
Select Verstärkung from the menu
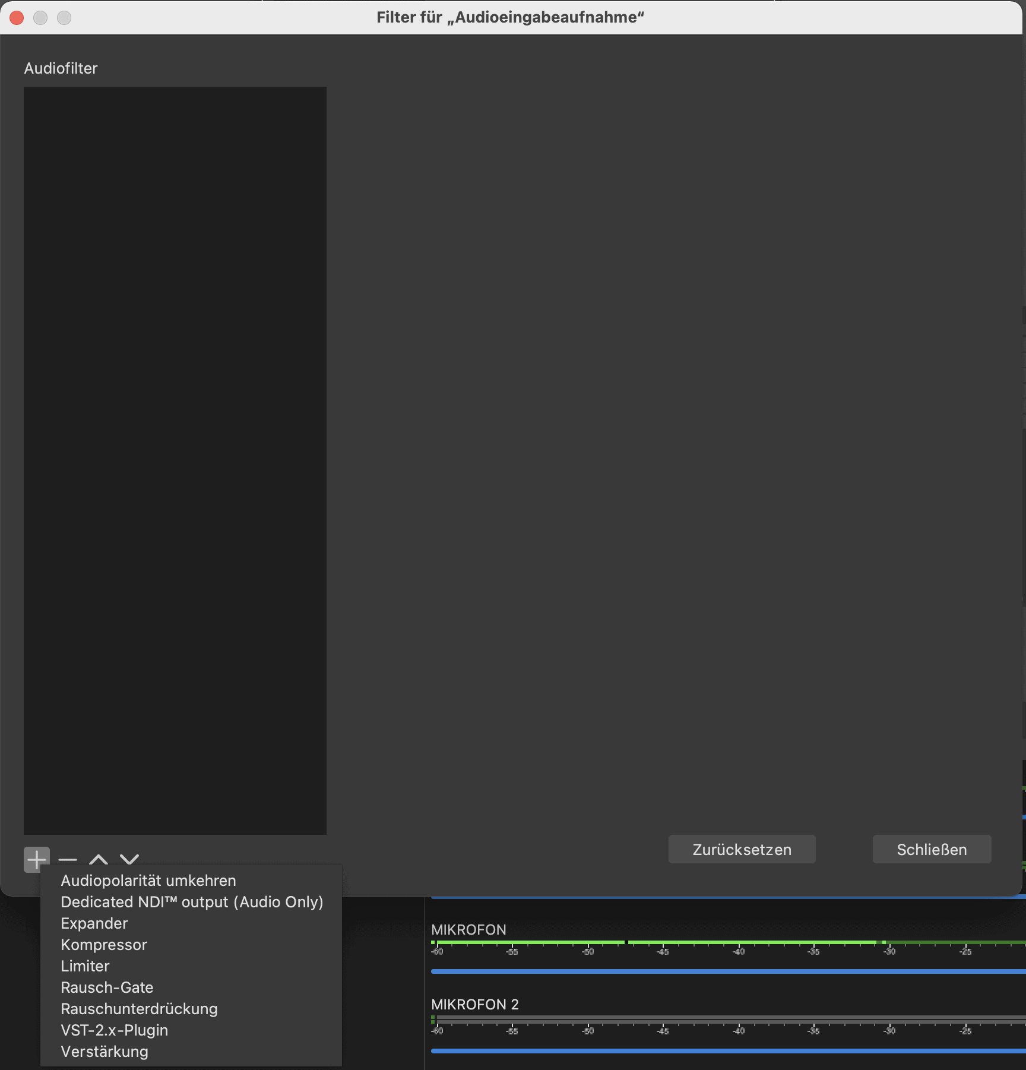point(191,1052)
